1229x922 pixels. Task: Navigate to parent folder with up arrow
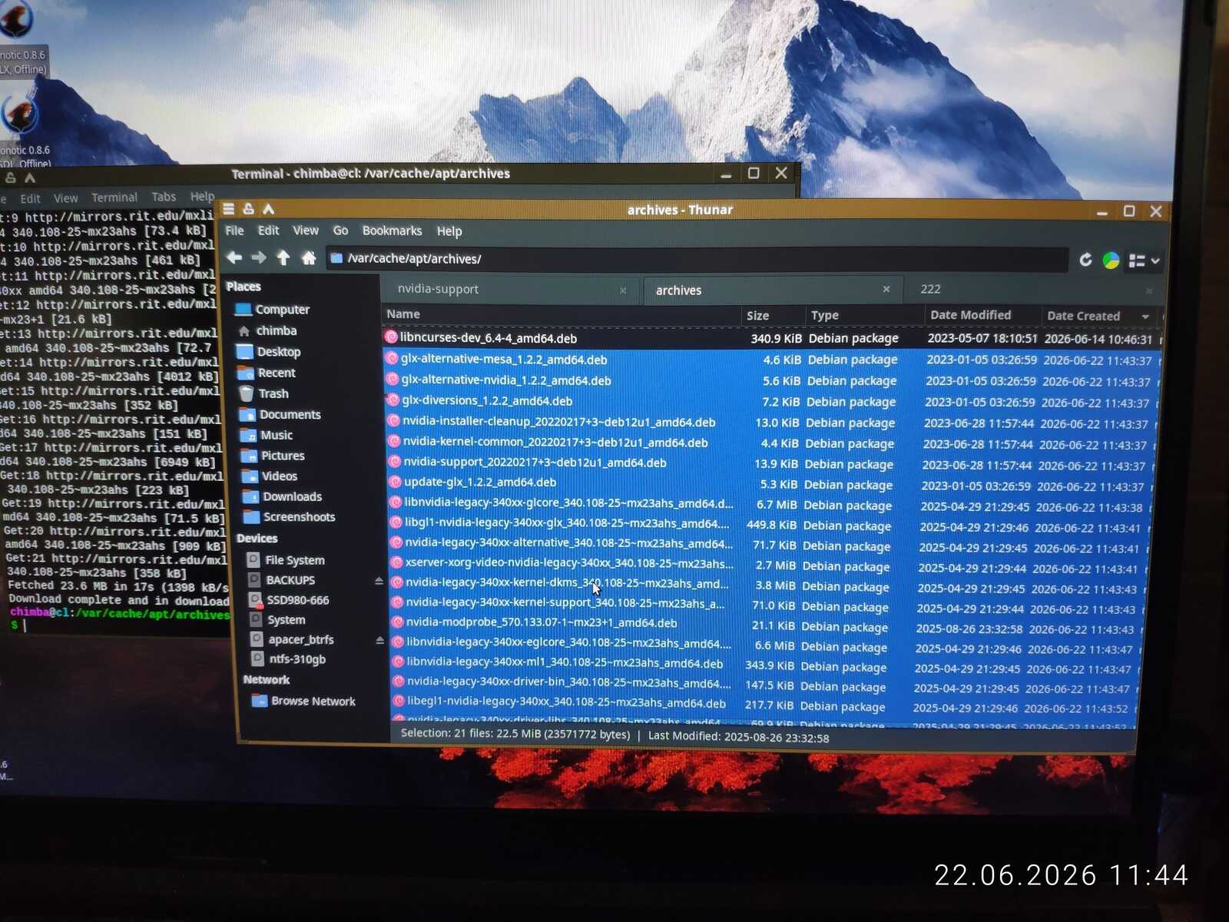(x=283, y=257)
